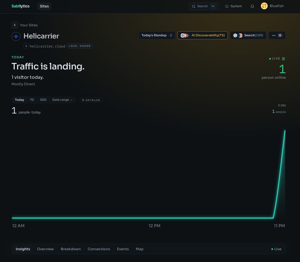Image resolution: width=300 pixels, height=262 pixels.
Task: Open the more options ellipsis menu
Action: (x=277, y=35)
